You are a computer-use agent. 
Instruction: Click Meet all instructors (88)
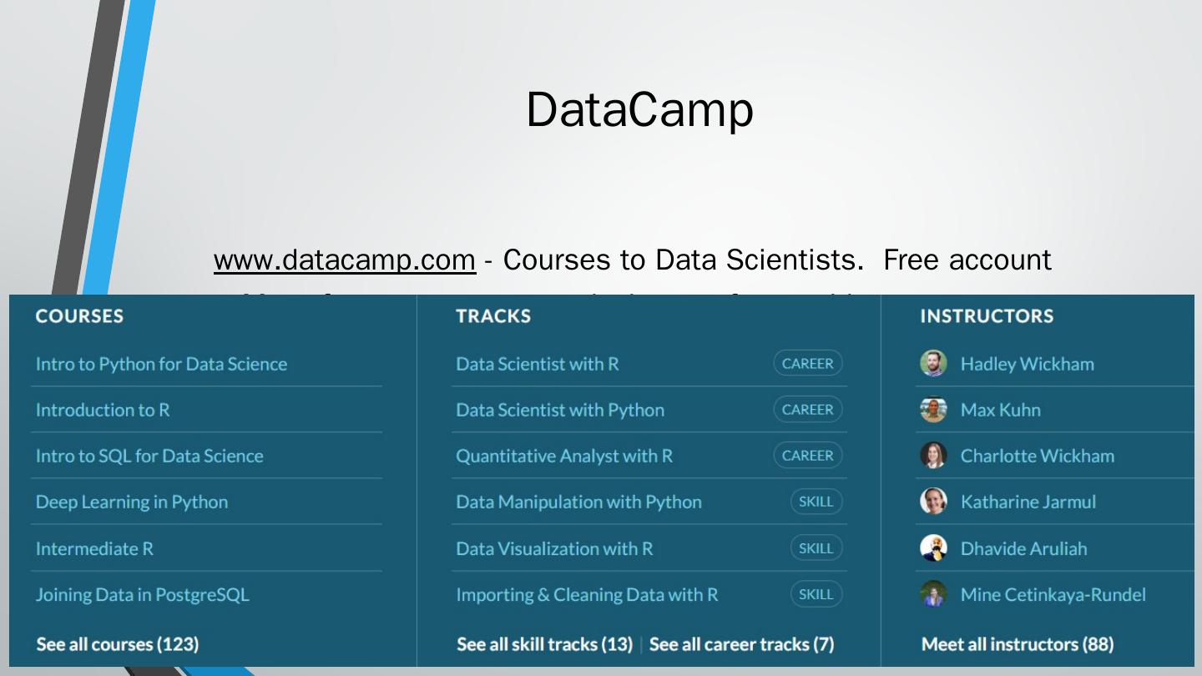[x=1018, y=644]
